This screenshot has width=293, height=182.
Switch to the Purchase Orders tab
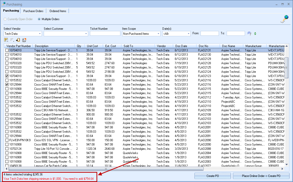click(33, 11)
